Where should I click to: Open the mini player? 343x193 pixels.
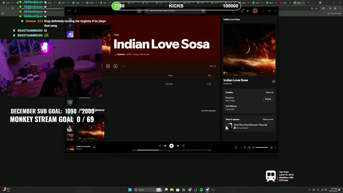(x=271, y=147)
